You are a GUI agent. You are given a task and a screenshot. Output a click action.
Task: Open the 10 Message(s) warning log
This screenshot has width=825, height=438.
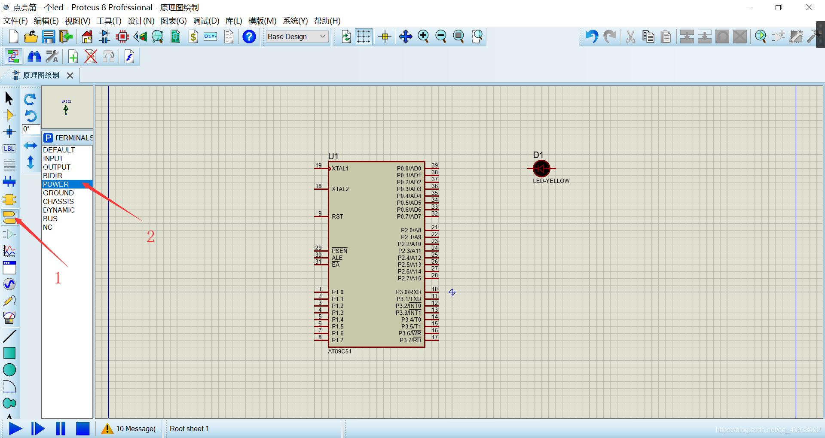131,429
